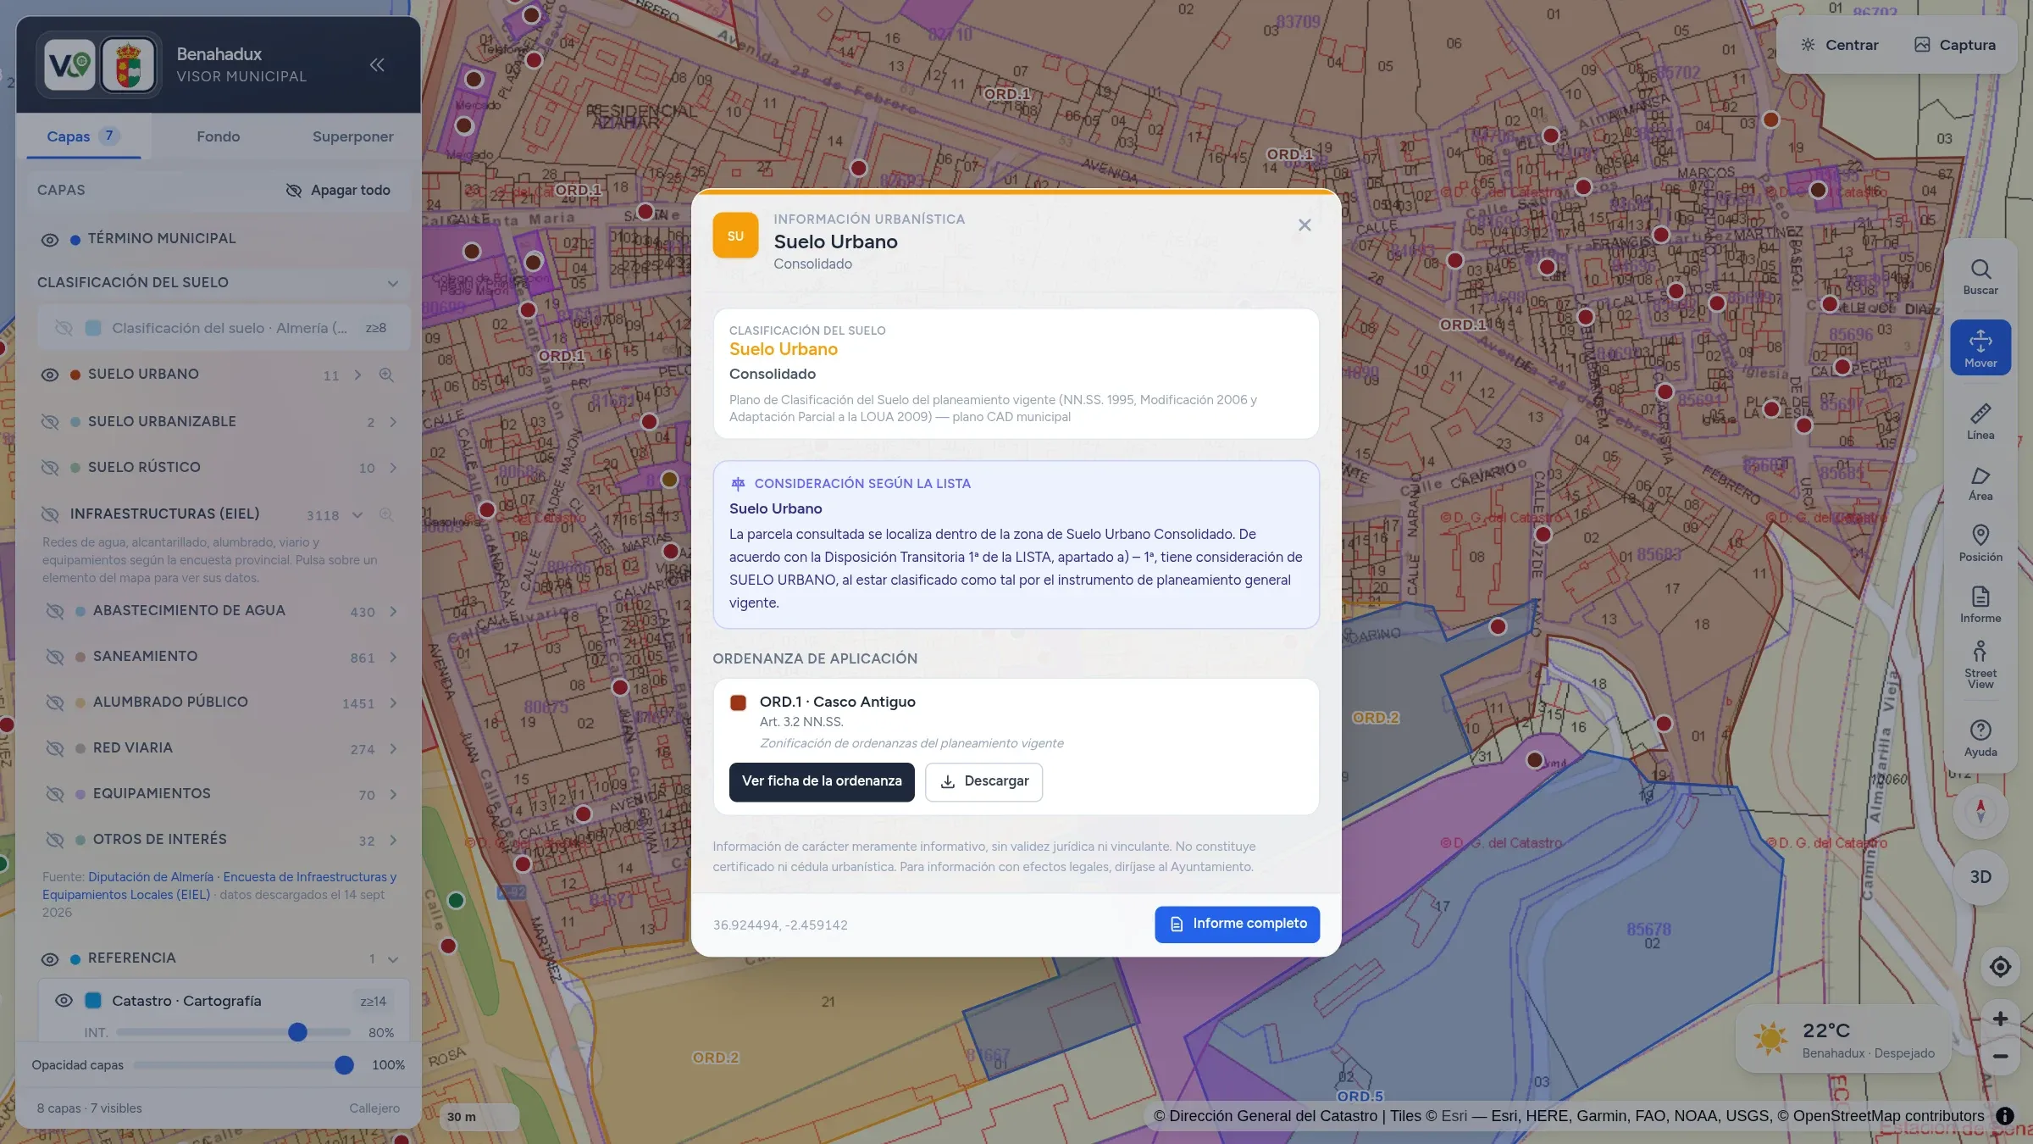Expand the Saneamiento layer row

pos(393,658)
